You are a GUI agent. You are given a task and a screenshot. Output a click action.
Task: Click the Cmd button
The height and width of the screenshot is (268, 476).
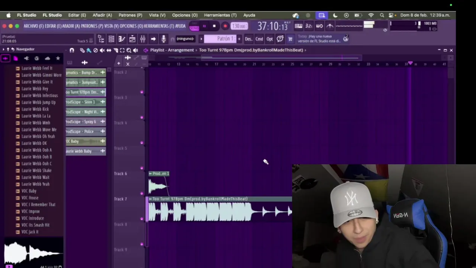coord(259,39)
